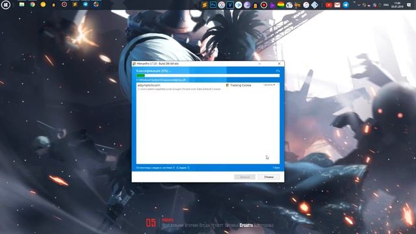The height and width of the screenshot is (234, 416).
Task: Launch Google Chrome from the top bar
Action: 32,5
